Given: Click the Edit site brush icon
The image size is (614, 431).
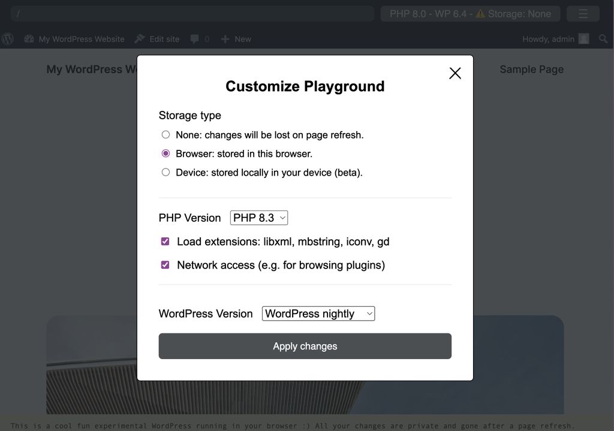Looking at the screenshot, I should tap(140, 39).
